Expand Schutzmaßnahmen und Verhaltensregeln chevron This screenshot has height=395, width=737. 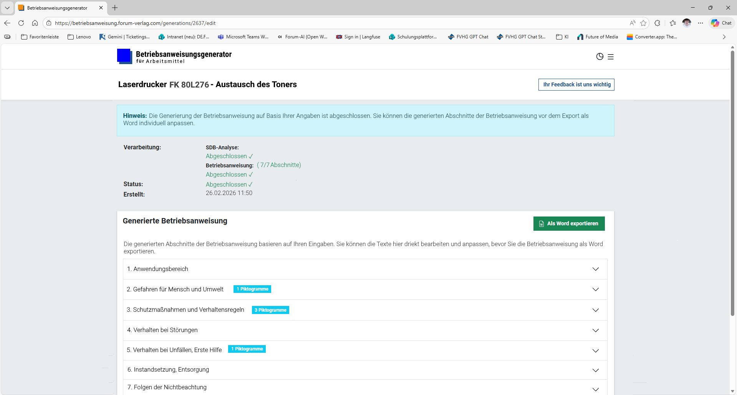pyautogui.click(x=595, y=310)
